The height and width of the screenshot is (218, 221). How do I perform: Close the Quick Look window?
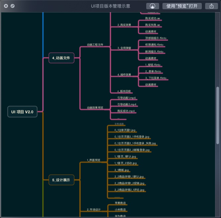click(x=6, y=6)
